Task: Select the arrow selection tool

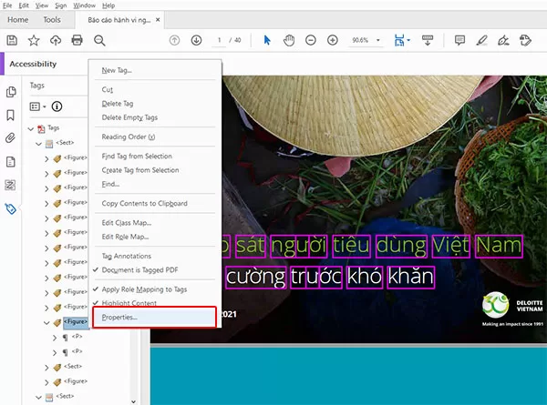Action: click(267, 40)
